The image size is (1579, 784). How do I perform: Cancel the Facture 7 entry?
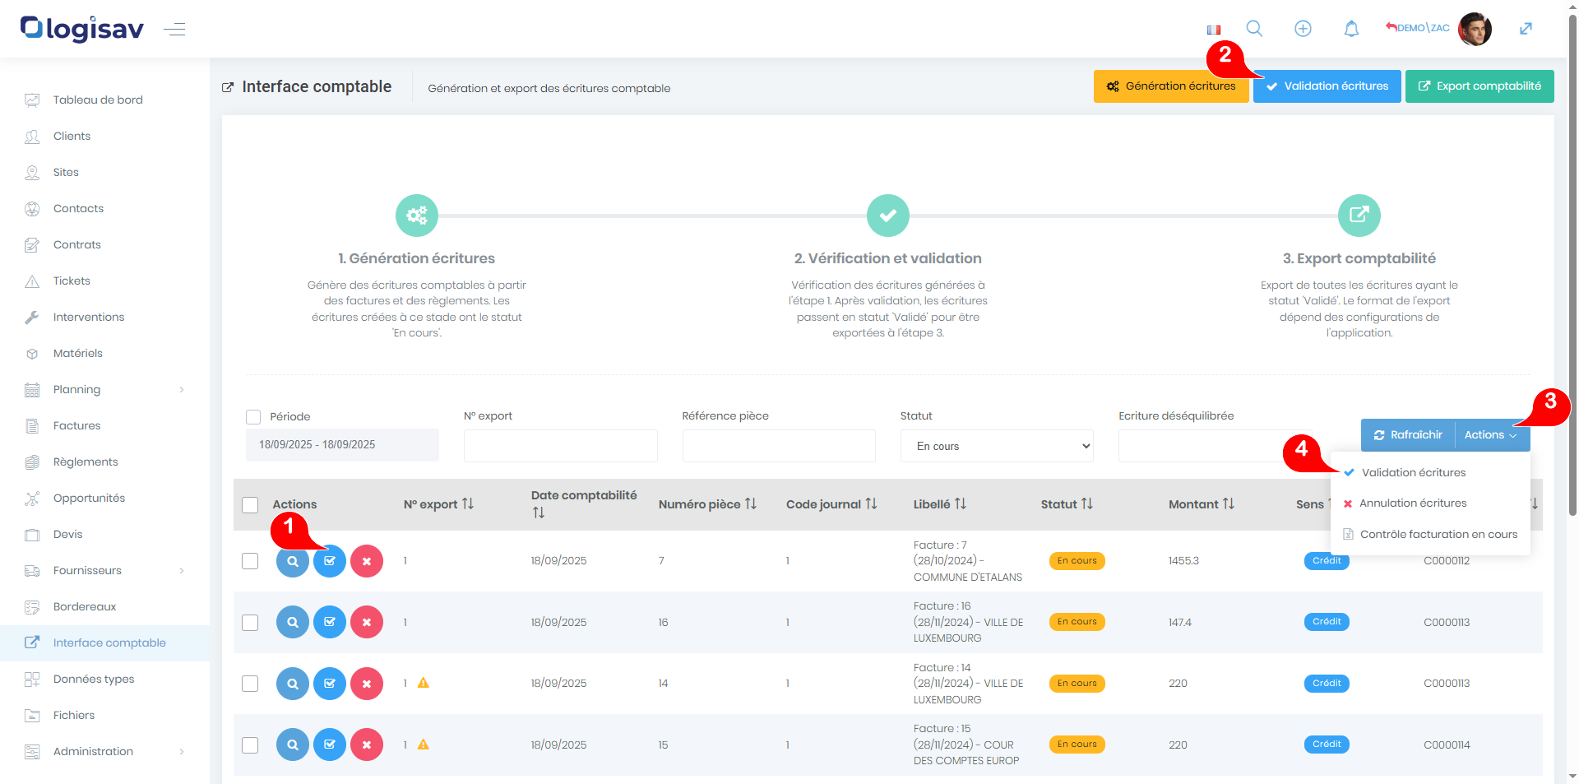(367, 561)
